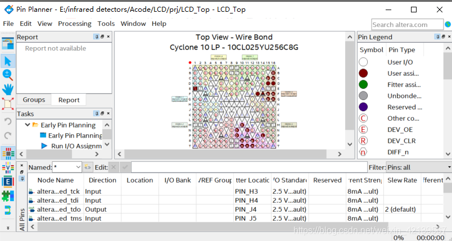This screenshot has height=241, width=452.
Task: Click the Fit in Window tool
Action: point(8,104)
